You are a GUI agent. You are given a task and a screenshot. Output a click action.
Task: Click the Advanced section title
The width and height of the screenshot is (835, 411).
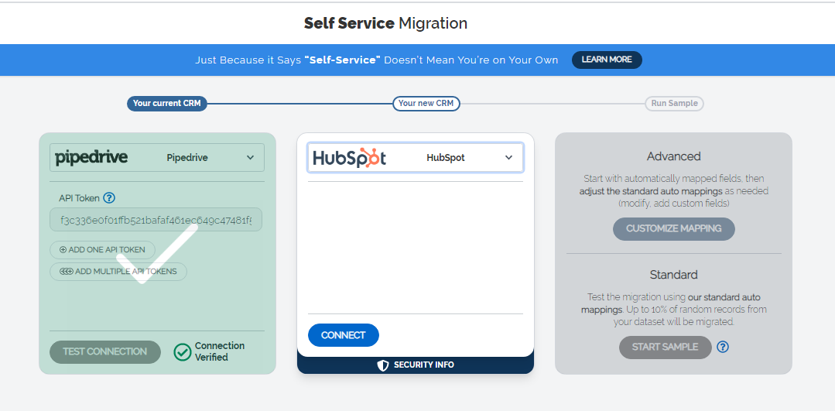673,156
